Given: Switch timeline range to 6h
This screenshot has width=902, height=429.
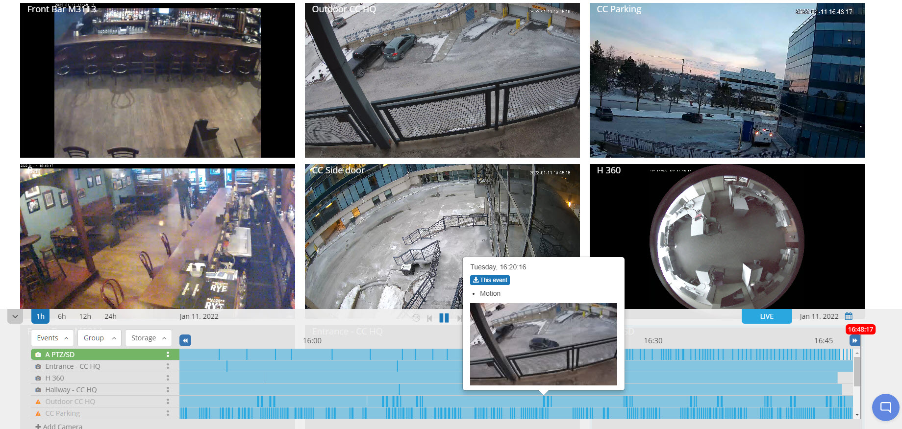Looking at the screenshot, I should pyautogui.click(x=62, y=316).
